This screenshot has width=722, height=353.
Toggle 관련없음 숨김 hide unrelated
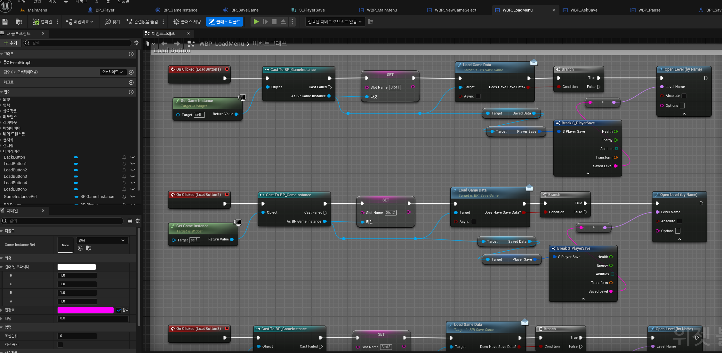click(x=142, y=22)
